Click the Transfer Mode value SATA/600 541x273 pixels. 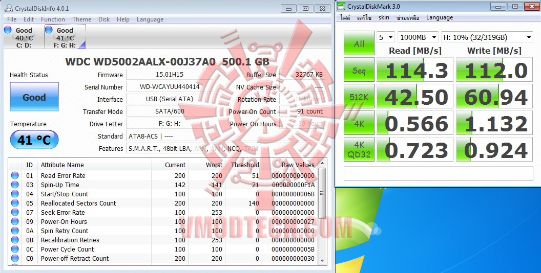[170, 111]
